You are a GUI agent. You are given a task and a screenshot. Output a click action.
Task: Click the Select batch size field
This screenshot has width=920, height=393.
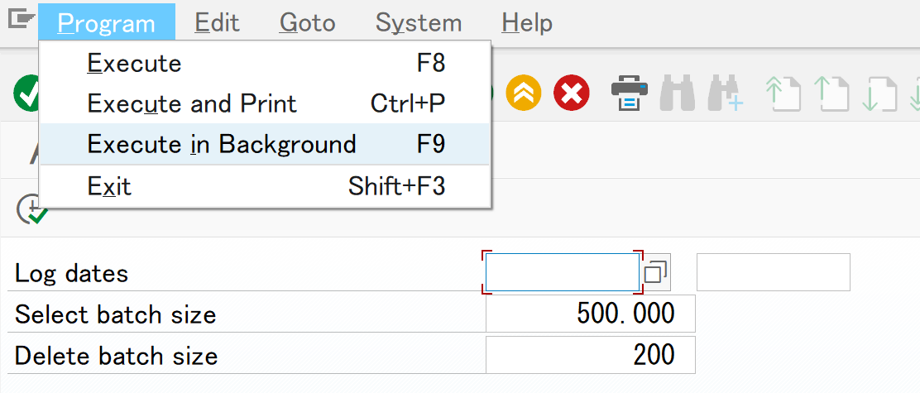click(x=590, y=314)
